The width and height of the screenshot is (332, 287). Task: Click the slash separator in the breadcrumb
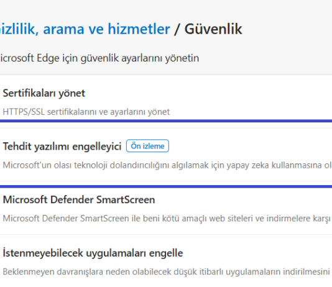click(x=177, y=29)
